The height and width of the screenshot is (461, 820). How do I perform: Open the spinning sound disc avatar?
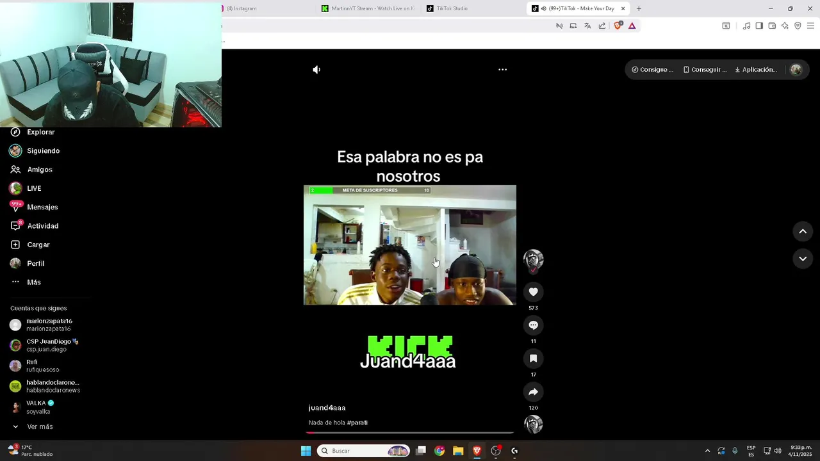click(x=533, y=425)
